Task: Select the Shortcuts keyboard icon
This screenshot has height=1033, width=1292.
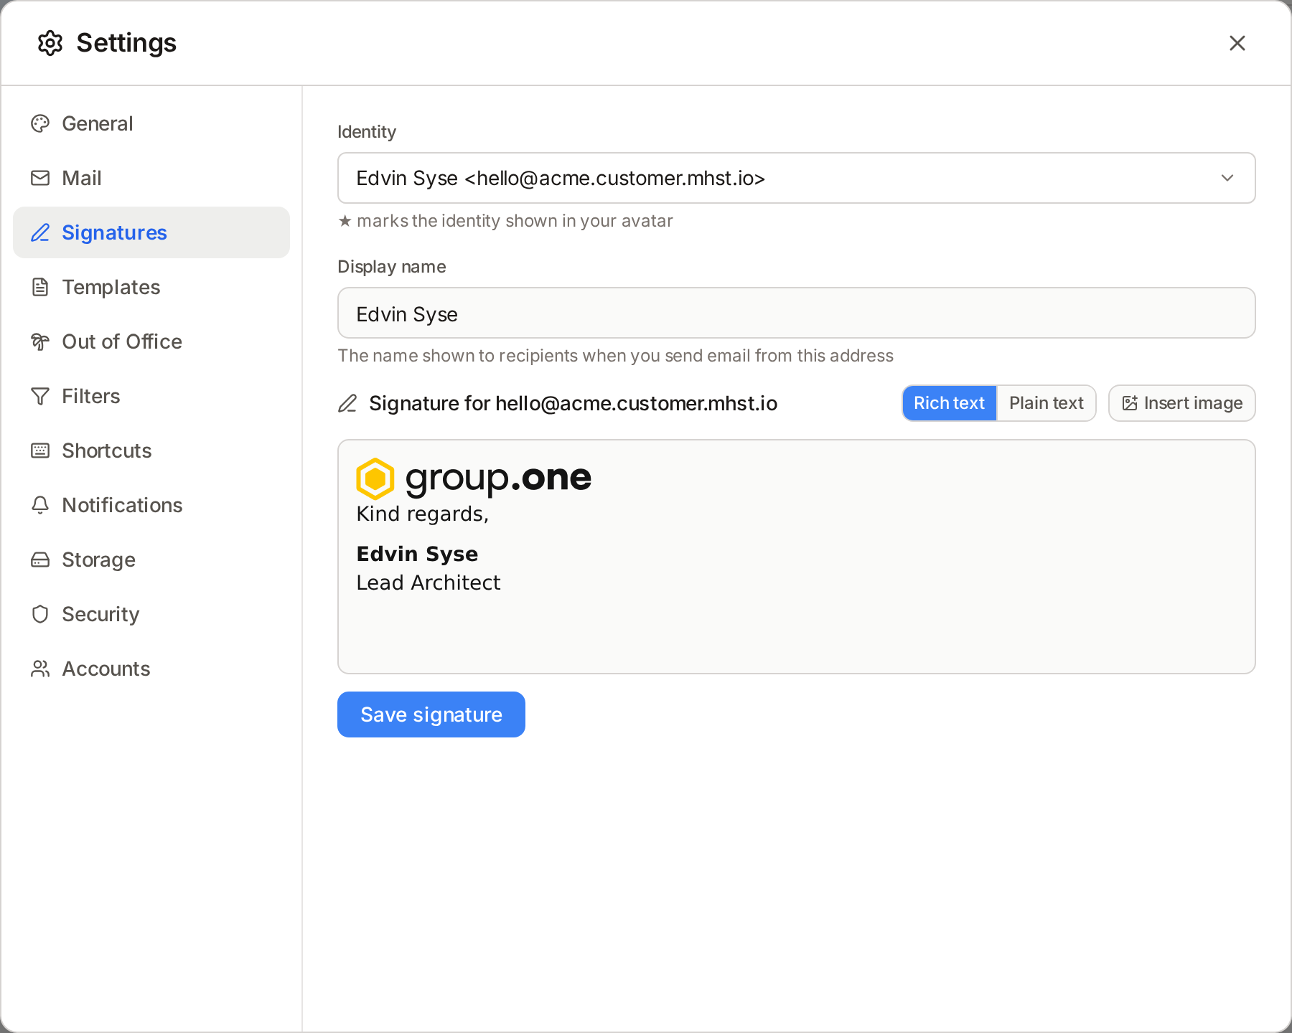Action: coord(40,451)
